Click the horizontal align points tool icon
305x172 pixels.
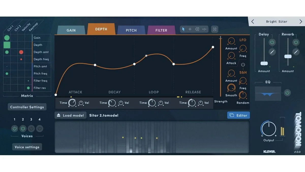(x=204, y=29)
